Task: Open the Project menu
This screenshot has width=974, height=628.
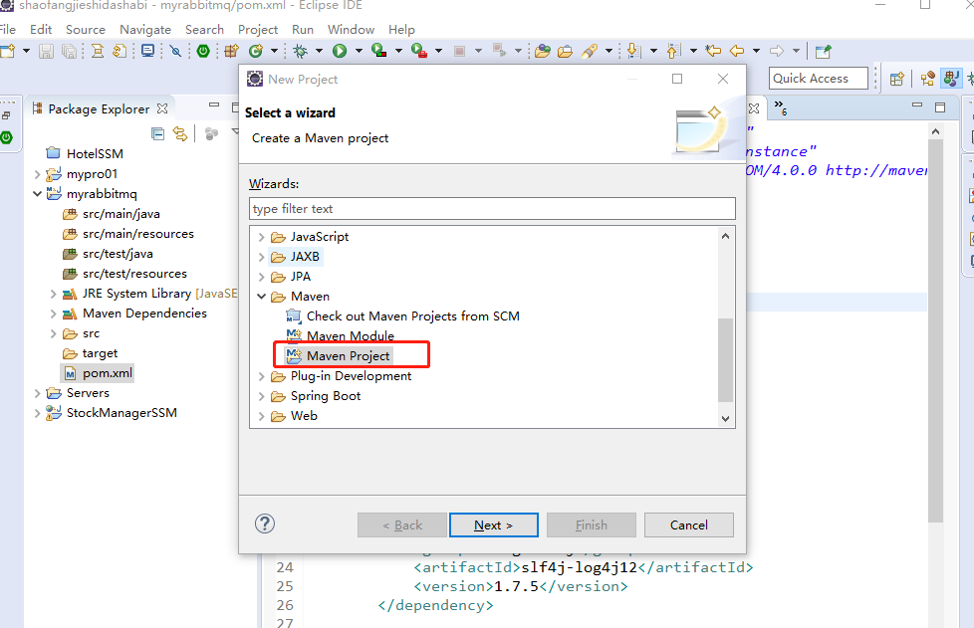Action: pyautogui.click(x=258, y=29)
